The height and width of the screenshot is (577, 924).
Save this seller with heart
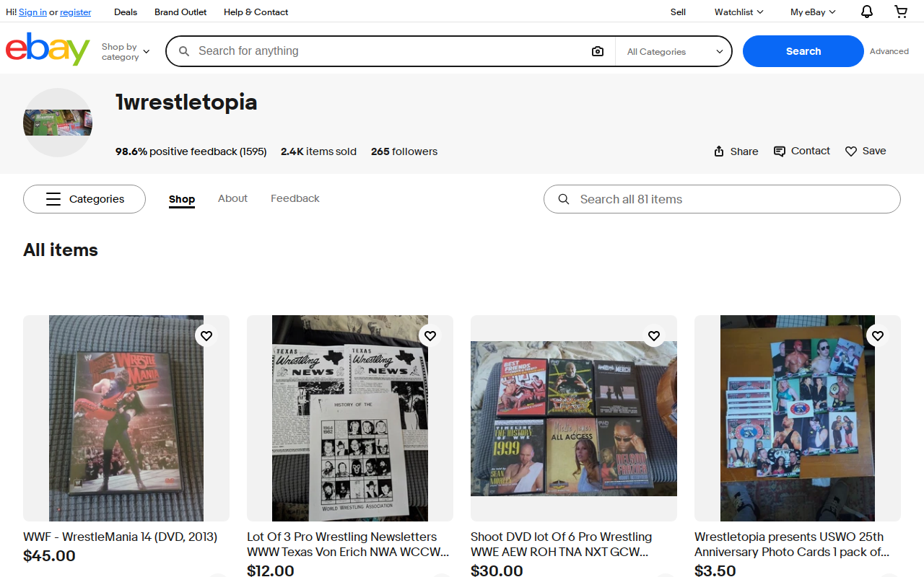click(x=866, y=151)
